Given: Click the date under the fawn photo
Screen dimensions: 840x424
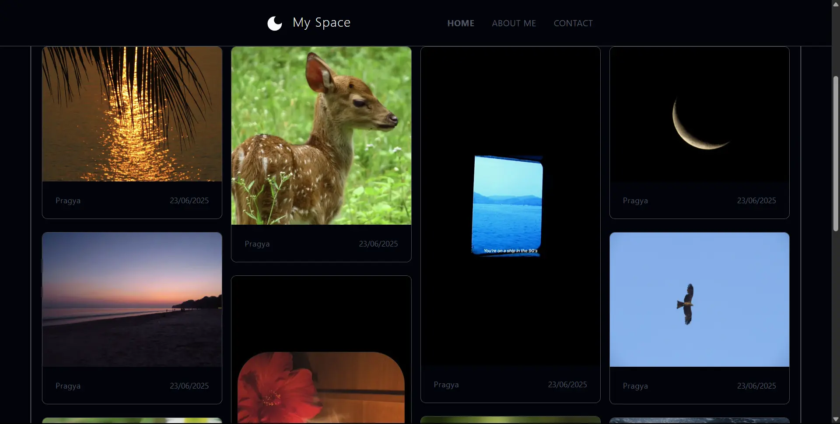Looking at the screenshot, I should point(378,244).
